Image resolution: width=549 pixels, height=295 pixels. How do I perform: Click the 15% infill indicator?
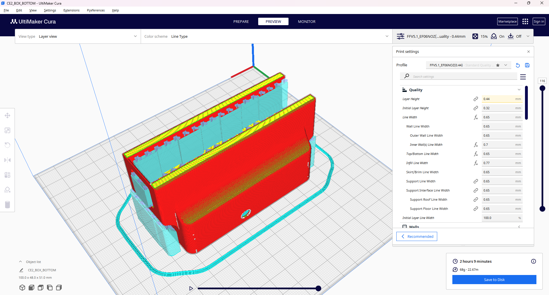pyautogui.click(x=480, y=36)
